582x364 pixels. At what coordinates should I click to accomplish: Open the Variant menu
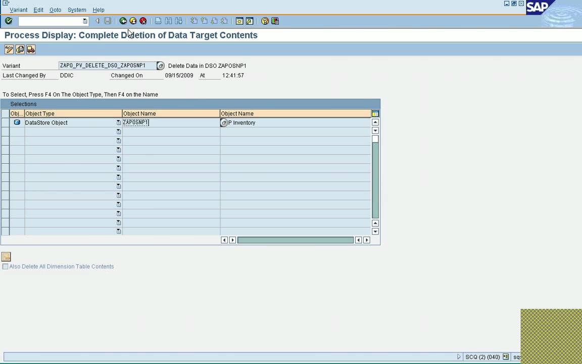coord(19,10)
